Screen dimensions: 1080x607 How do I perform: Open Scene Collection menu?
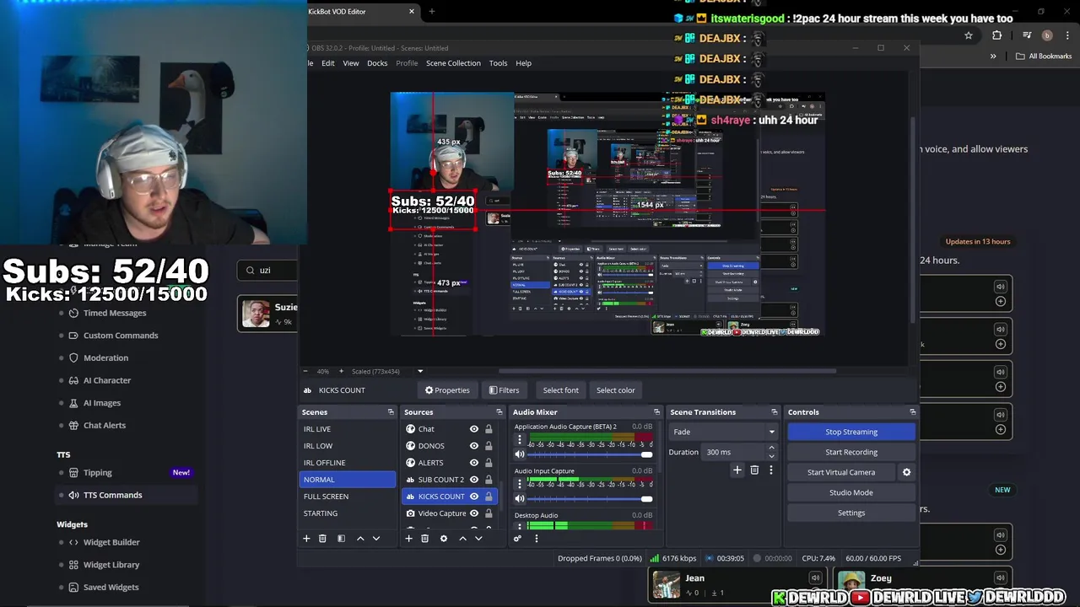[x=453, y=63]
